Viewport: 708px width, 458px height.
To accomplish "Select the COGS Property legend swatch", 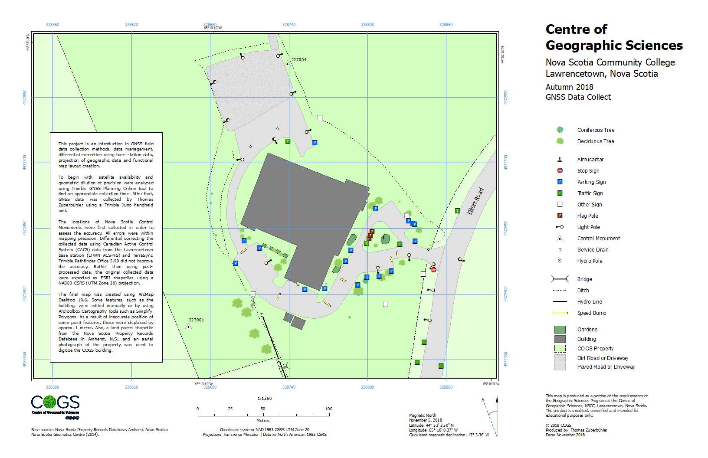I will 560,349.
